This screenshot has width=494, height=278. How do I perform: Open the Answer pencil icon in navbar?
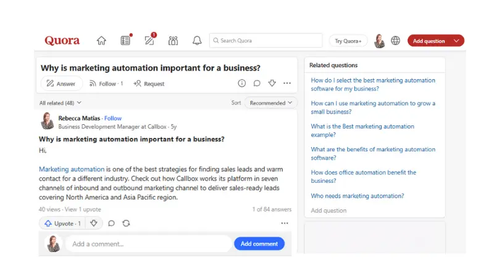click(x=149, y=41)
